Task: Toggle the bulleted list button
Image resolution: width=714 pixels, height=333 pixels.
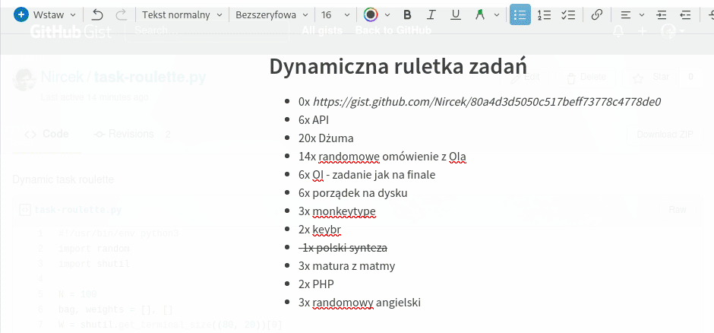Action: [520, 14]
